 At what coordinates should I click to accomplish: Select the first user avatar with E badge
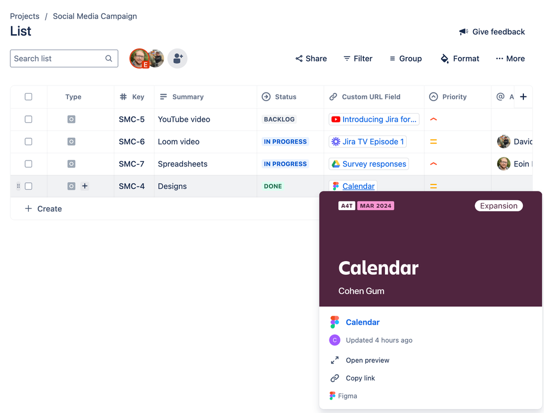click(x=139, y=58)
